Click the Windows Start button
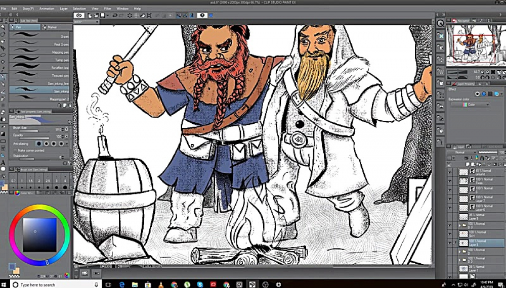506x288 pixels. point(5,284)
